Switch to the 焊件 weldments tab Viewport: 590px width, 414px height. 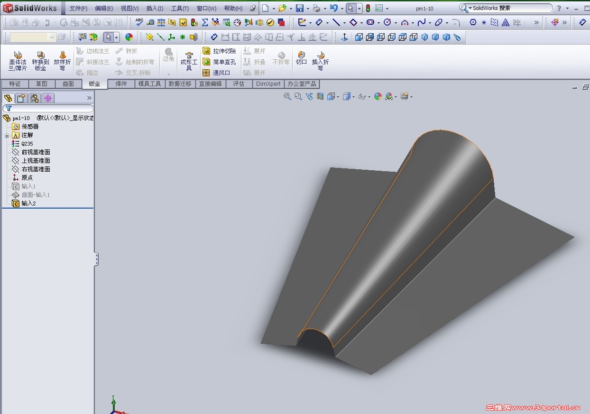tap(121, 84)
